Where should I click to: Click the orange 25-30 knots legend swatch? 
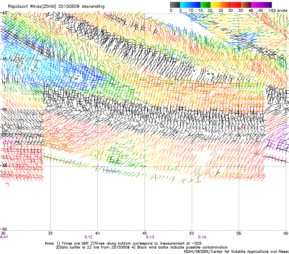226,5
